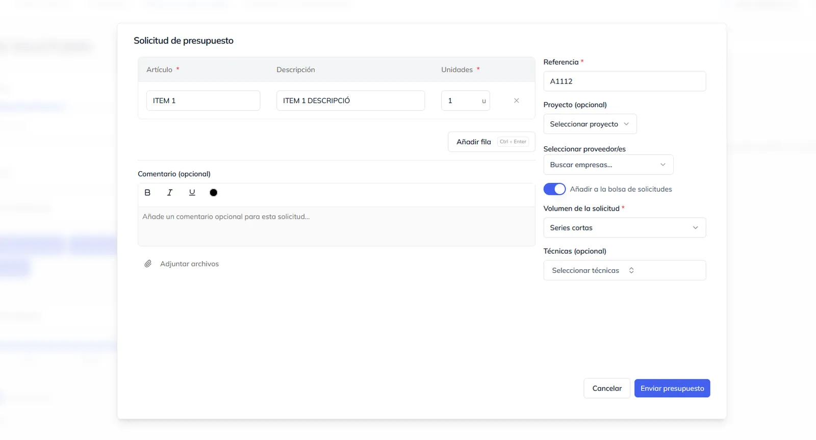The height and width of the screenshot is (440, 816).
Task: Click the Cancelar button
Action: [607, 389]
